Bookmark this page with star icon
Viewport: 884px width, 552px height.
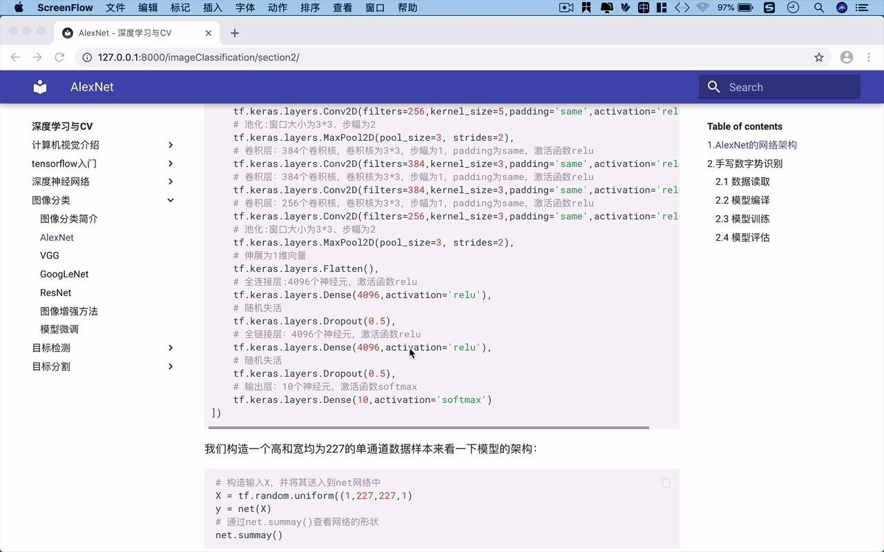point(819,57)
